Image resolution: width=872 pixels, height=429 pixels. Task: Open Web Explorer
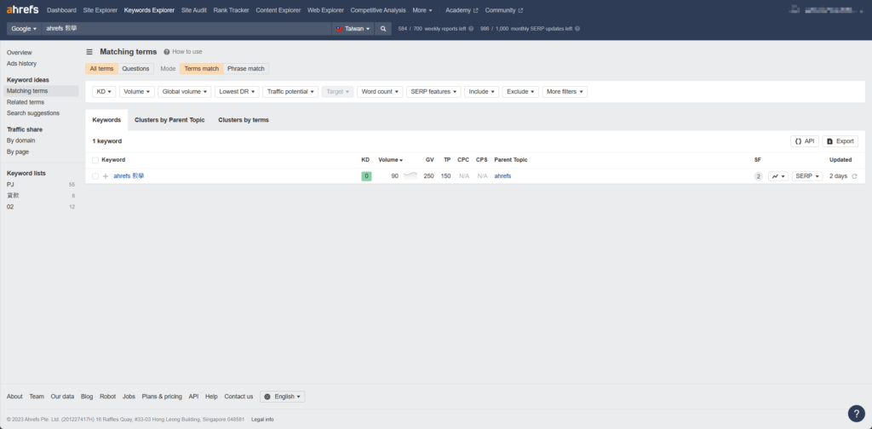(325, 10)
